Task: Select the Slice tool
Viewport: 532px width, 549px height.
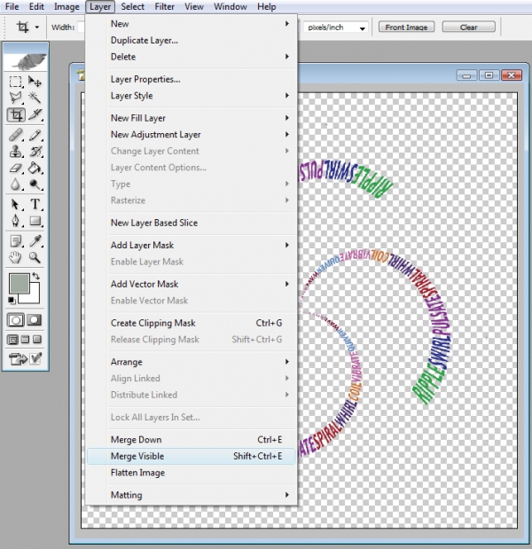Action: coord(35,114)
